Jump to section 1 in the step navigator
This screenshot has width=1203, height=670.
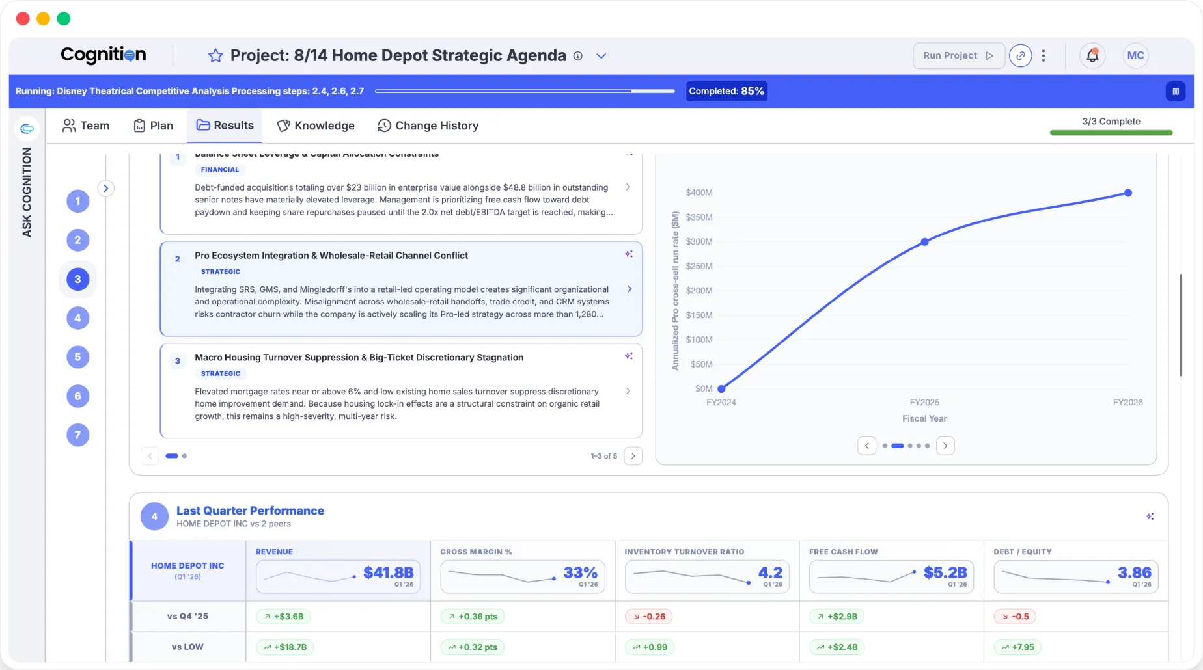coord(78,201)
